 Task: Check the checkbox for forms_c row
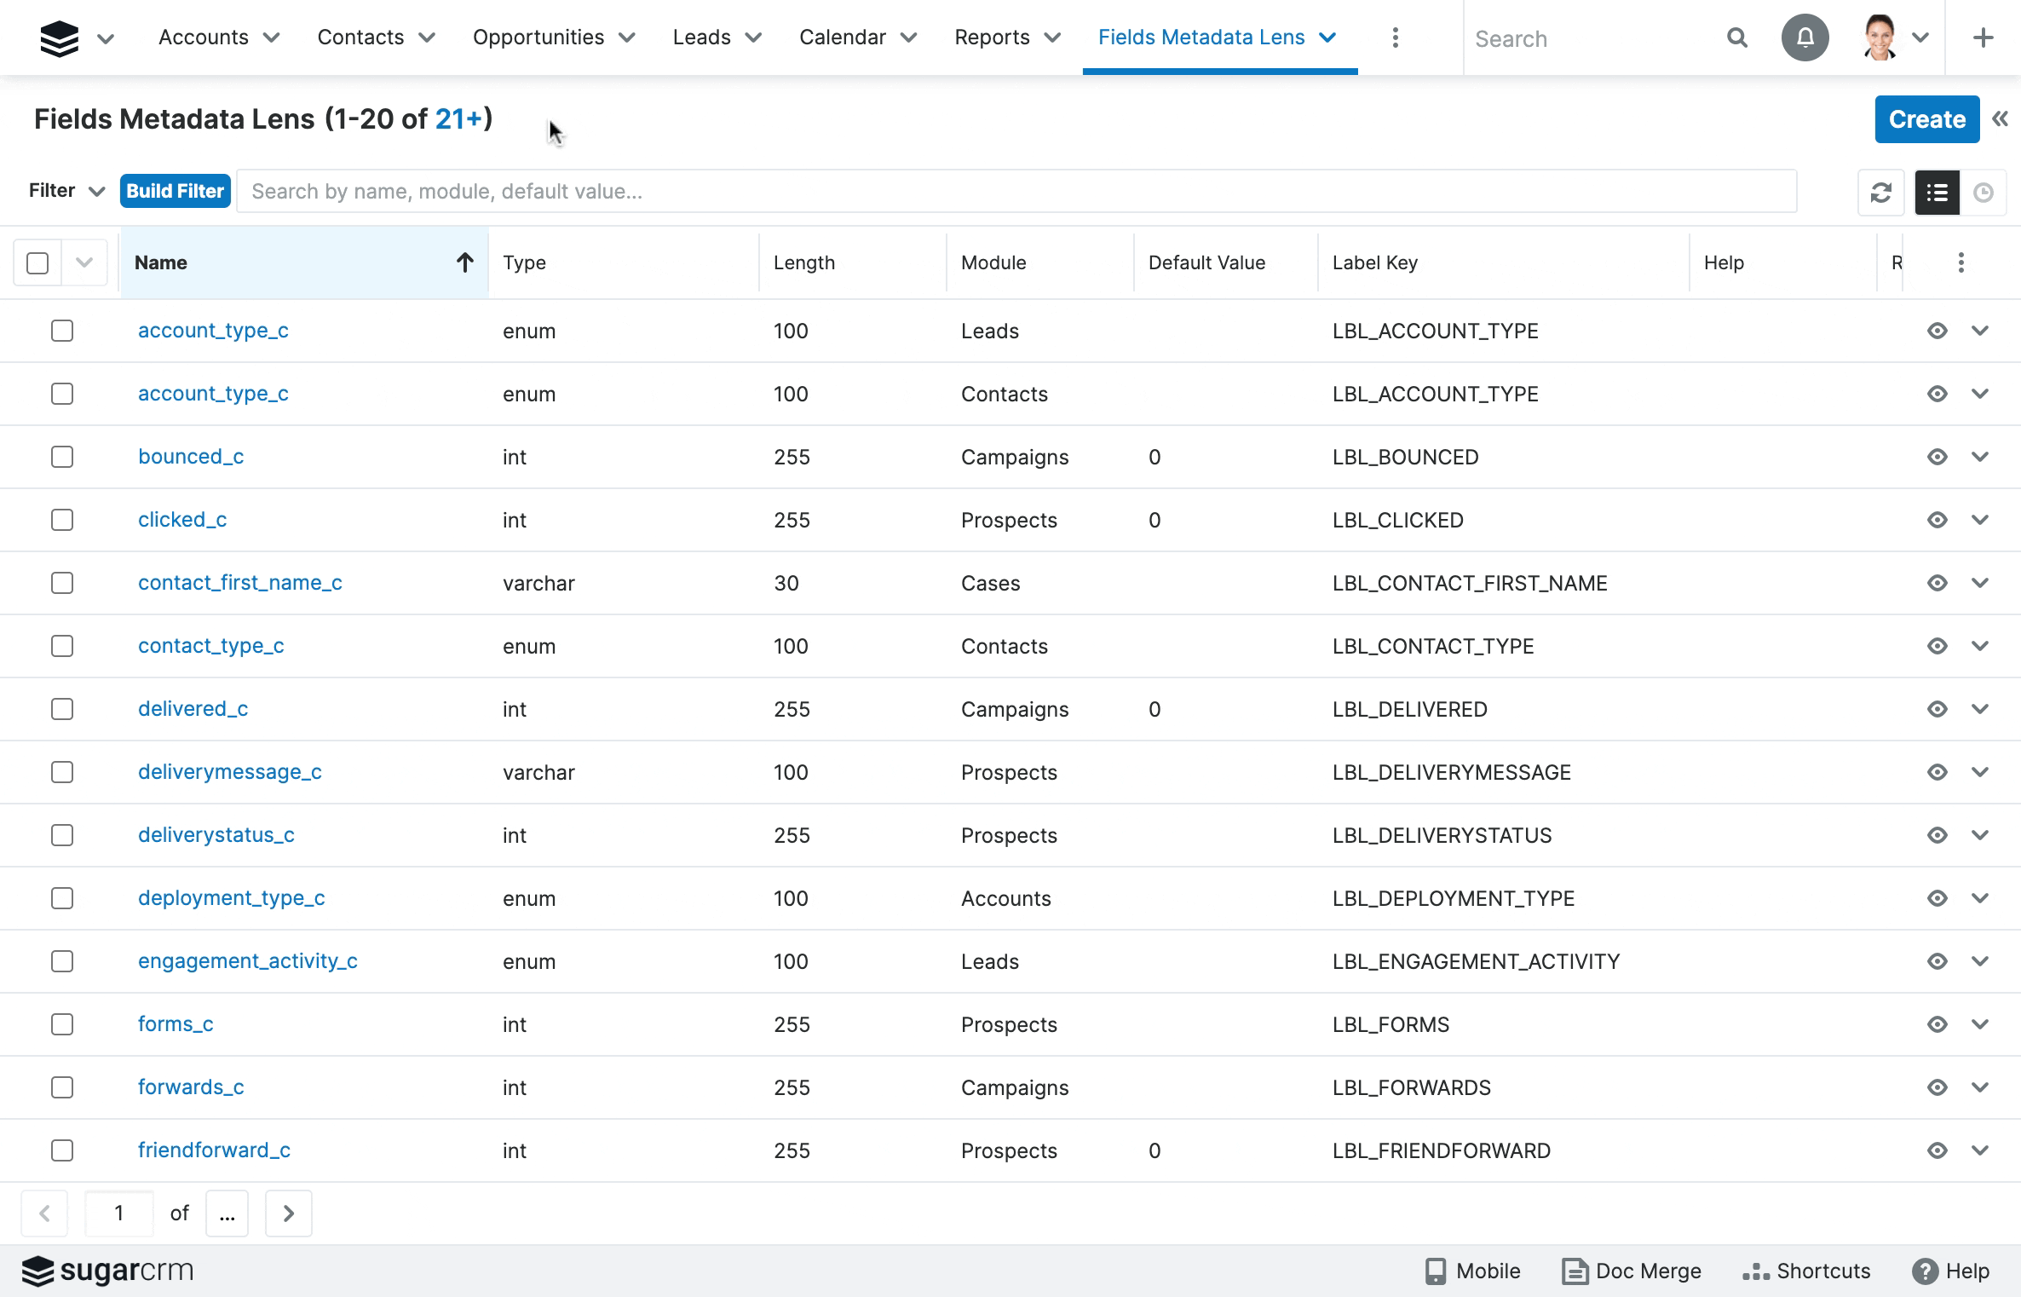tap(62, 1023)
